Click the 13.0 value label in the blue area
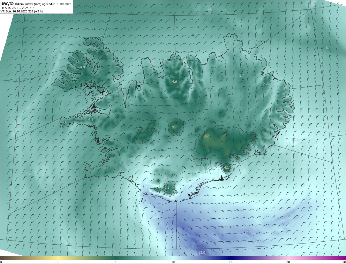This screenshot has width=346, height=264. pyautogui.click(x=202, y=253)
